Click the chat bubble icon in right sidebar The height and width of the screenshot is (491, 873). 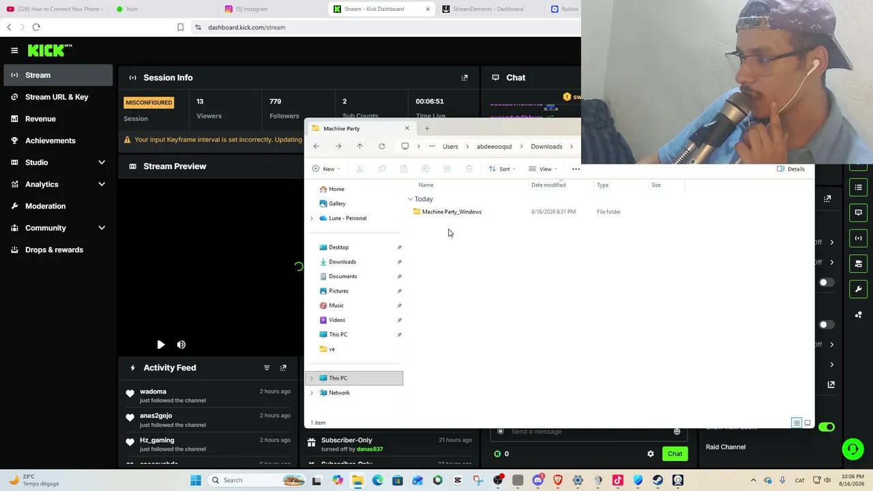(858, 213)
